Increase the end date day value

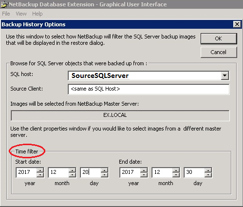208,170
